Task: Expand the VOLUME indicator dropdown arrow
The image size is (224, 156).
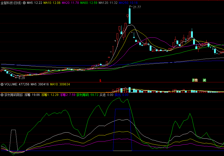Action: click(2, 84)
